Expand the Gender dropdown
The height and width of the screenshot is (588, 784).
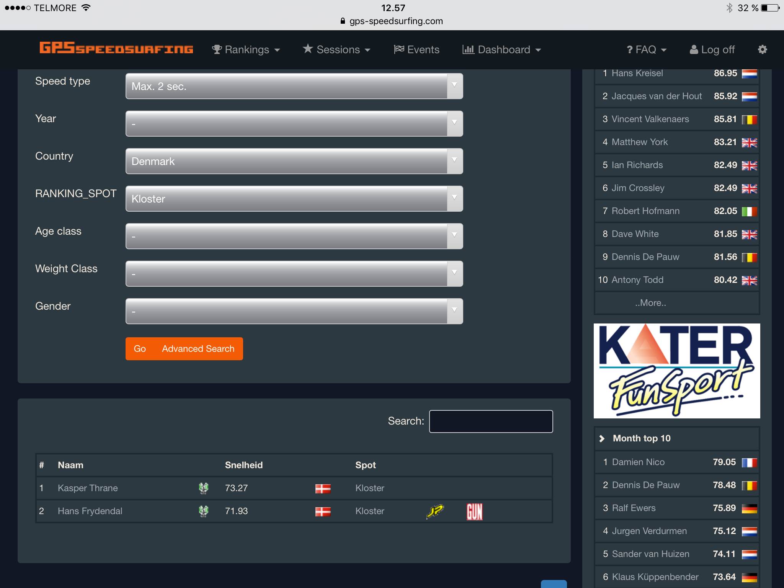[x=294, y=311]
